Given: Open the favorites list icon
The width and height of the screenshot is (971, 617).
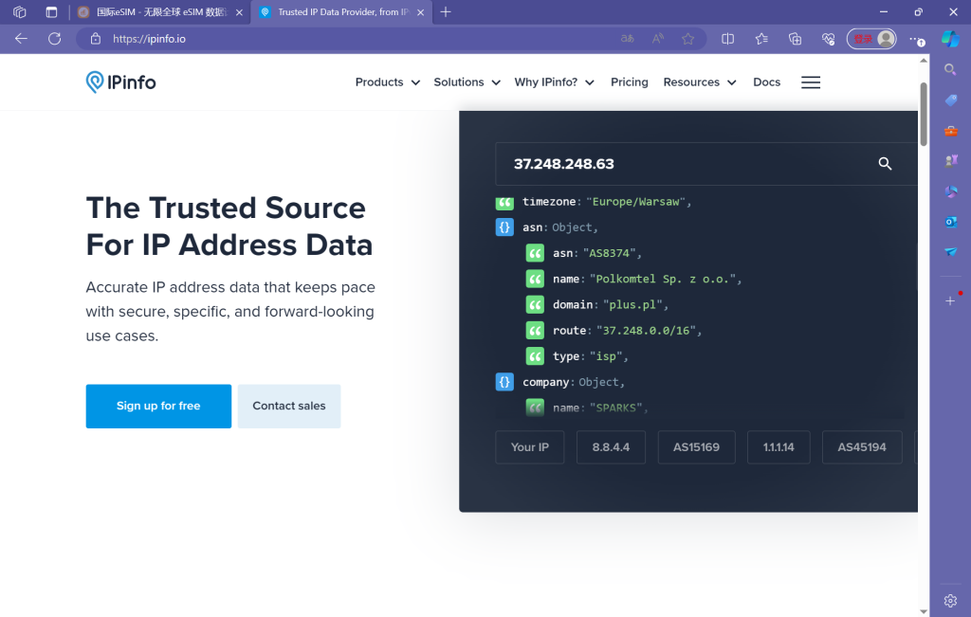Looking at the screenshot, I should click(x=761, y=38).
